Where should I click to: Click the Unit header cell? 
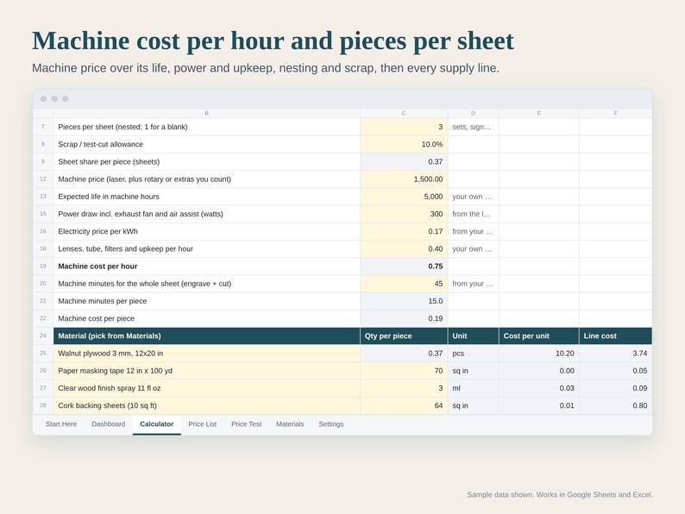click(x=473, y=335)
